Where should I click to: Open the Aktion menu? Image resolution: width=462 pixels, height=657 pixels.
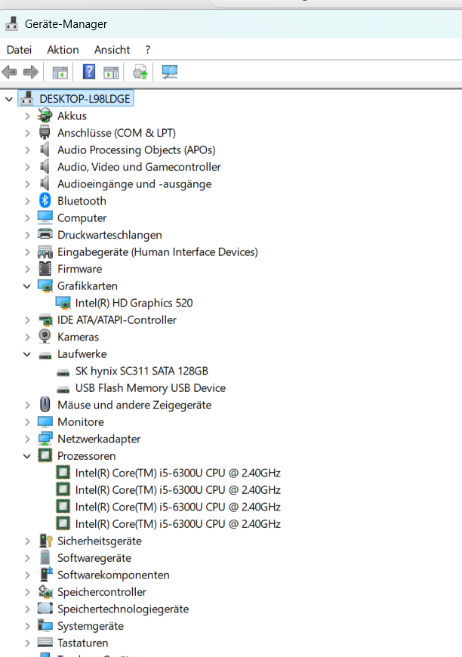(x=63, y=49)
